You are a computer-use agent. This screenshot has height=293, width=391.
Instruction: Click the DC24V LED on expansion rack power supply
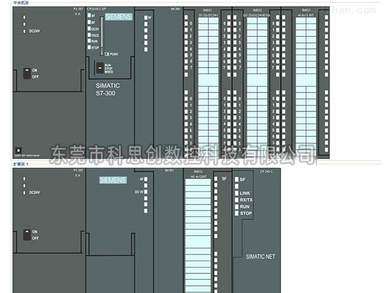[24, 193]
